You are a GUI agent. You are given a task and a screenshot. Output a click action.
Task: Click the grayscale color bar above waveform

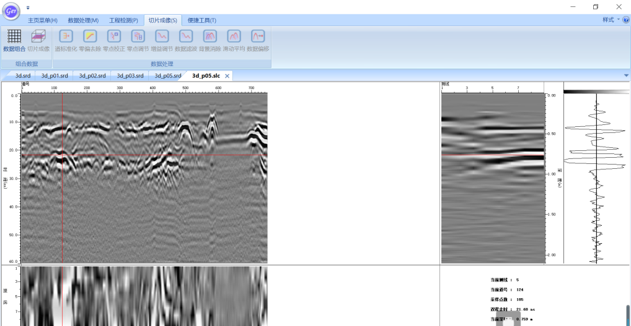point(596,92)
